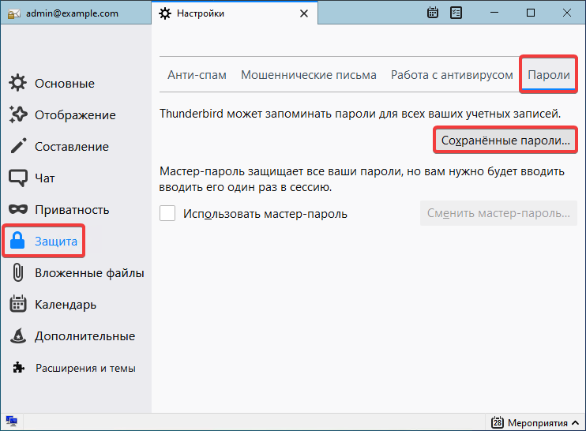
Task: Select the Защита lock icon
Action: (18, 242)
